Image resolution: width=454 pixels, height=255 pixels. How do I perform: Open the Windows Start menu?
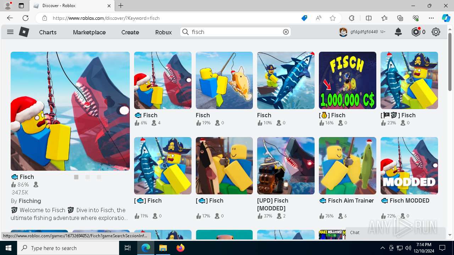click(x=9, y=248)
